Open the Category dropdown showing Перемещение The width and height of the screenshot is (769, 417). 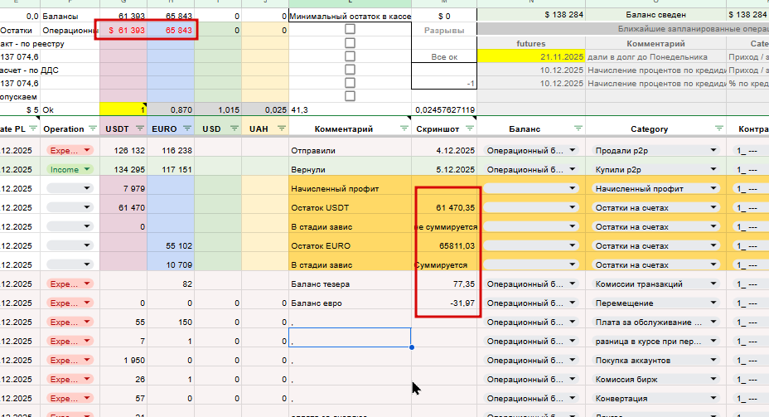coord(655,303)
